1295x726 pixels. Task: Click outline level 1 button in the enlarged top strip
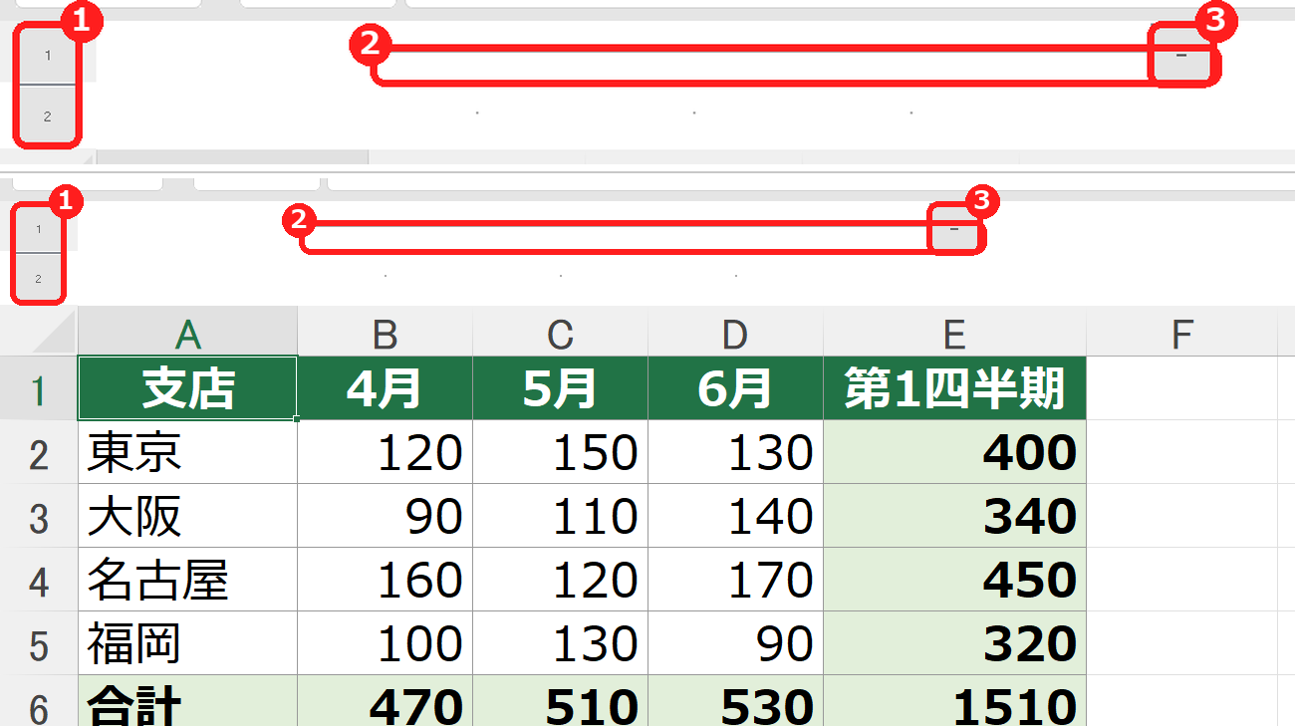click(x=48, y=56)
